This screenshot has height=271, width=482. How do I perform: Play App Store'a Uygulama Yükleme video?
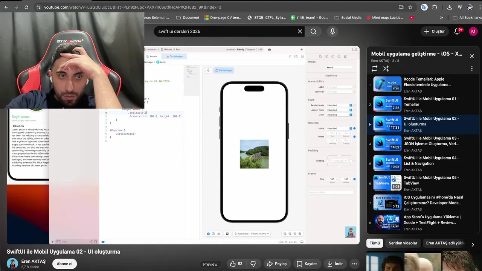(x=423, y=223)
